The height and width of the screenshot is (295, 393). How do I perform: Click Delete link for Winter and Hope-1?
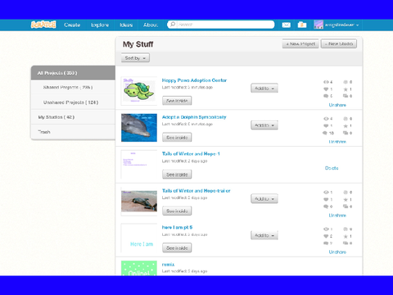(x=332, y=168)
